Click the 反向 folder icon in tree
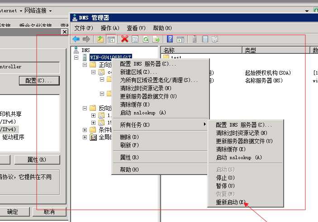This screenshot has height=222, width=318. [93, 108]
